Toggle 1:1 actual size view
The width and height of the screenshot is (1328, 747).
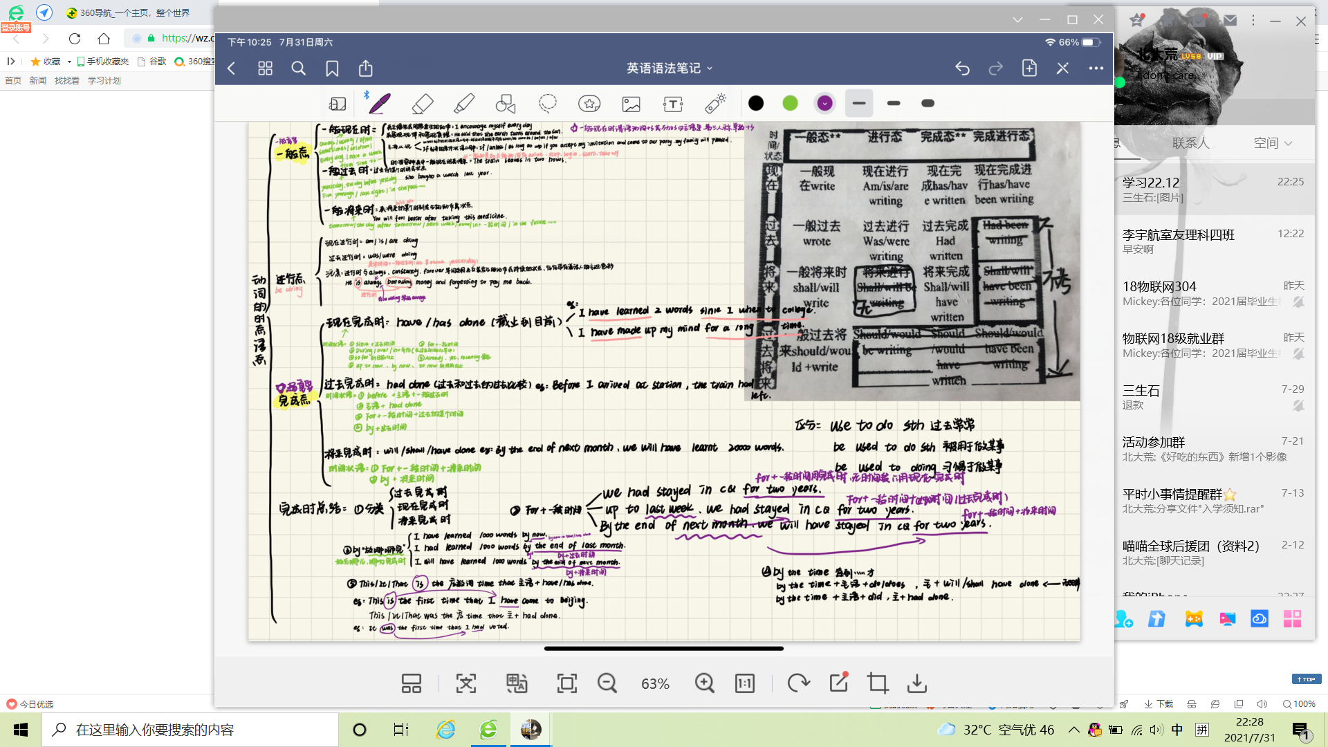click(x=745, y=683)
